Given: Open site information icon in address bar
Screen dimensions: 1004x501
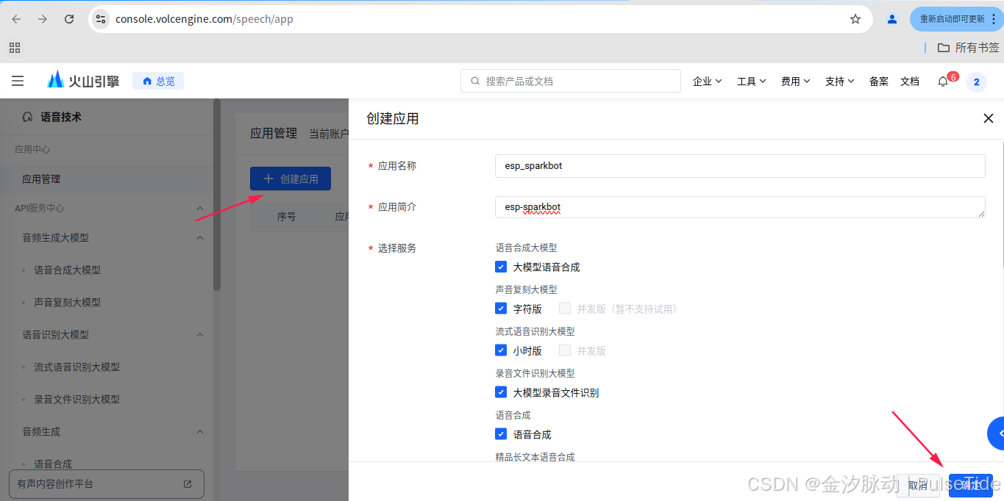Looking at the screenshot, I should pos(102,19).
